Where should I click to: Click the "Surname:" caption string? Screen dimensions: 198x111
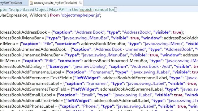97,84
